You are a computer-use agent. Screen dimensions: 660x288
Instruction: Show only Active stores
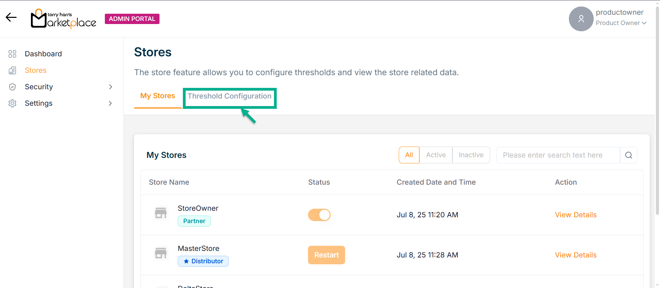pyautogui.click(x=436, y=155)
